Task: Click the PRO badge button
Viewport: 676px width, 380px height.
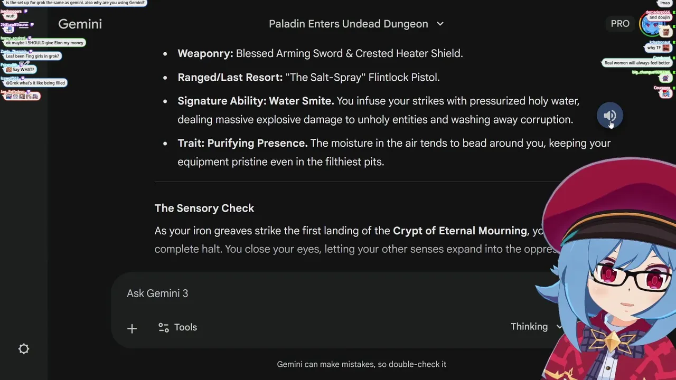Action: click(x=620, y=24)
